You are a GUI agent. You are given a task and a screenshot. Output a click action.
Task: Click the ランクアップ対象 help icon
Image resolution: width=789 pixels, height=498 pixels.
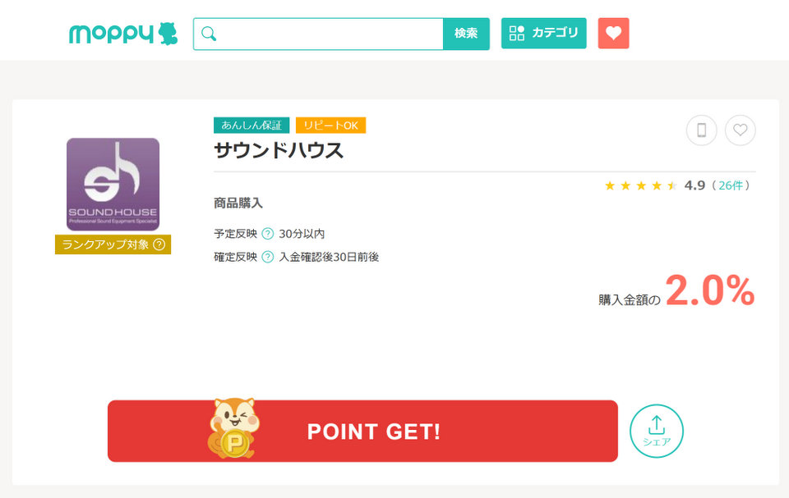point(159,244)
